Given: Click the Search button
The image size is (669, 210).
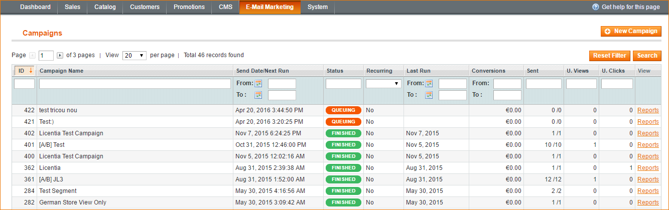Looking at the screenshot, I should coord(647,56).
